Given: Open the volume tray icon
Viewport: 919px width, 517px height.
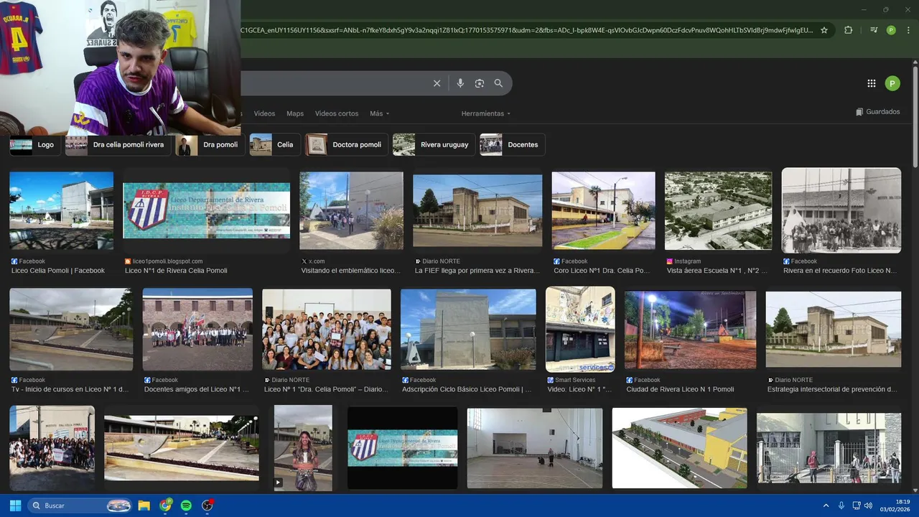Looking at the screenshot, I should [x=868, y=506].
